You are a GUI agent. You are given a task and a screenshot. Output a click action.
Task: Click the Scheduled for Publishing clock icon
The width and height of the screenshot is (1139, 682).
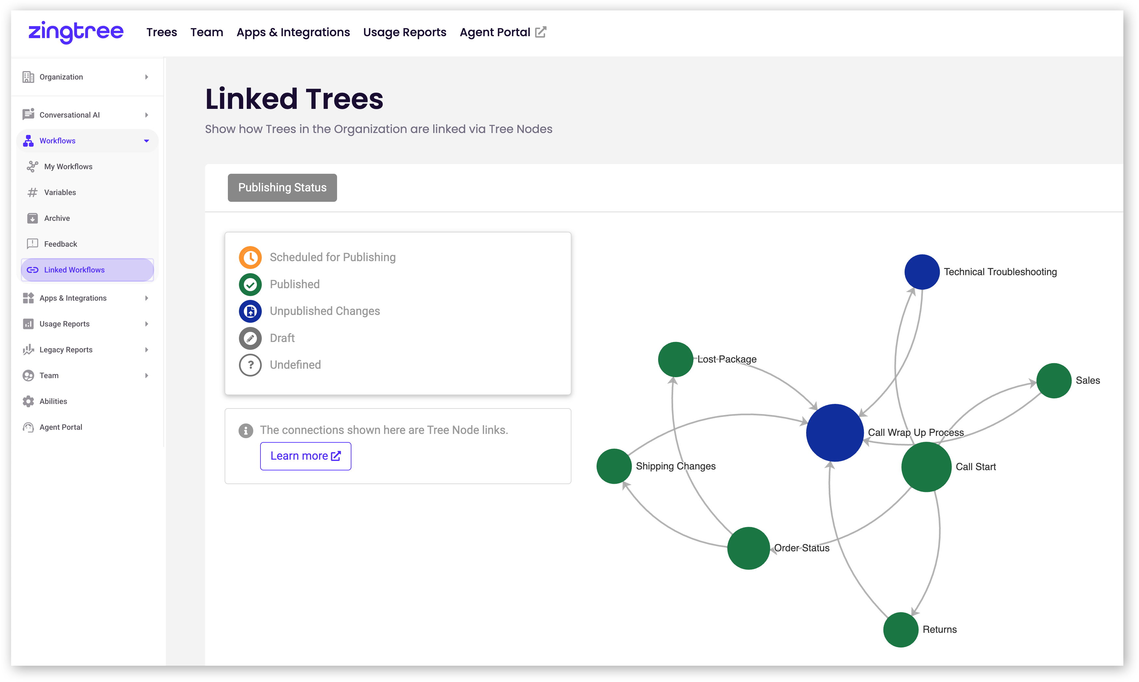tap(250, 257)
